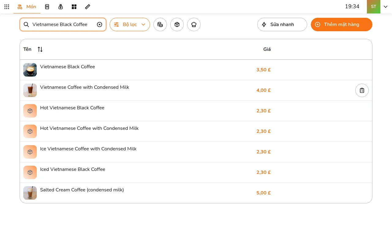Click the 4,00 £ price
This screenshot has height=245, width=392.
click(264, 90)
